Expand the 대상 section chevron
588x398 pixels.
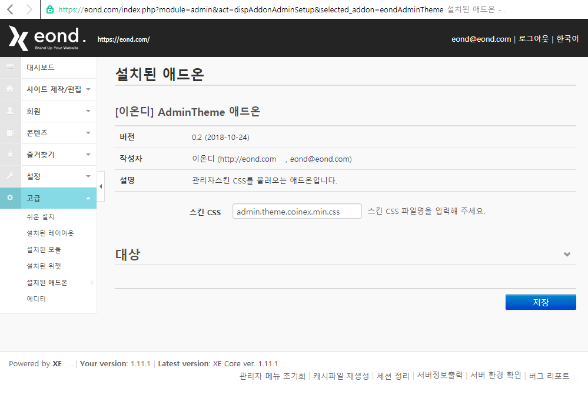(x=567, y=254)
